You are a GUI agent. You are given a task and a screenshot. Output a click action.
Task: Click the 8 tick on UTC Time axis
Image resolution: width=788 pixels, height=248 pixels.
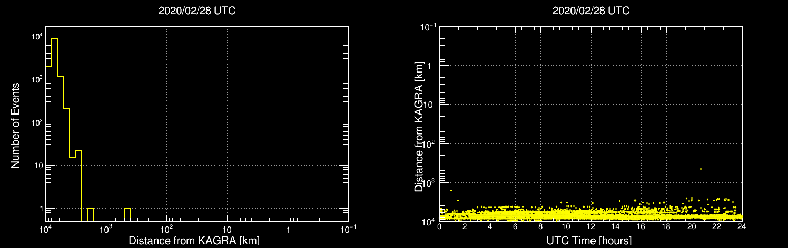(x=540, y=227)
